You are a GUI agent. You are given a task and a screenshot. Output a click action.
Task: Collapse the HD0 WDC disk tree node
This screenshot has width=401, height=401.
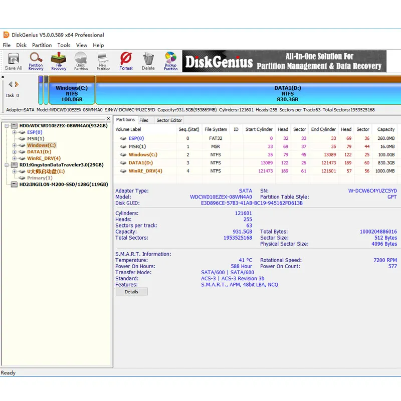point(7,126)
